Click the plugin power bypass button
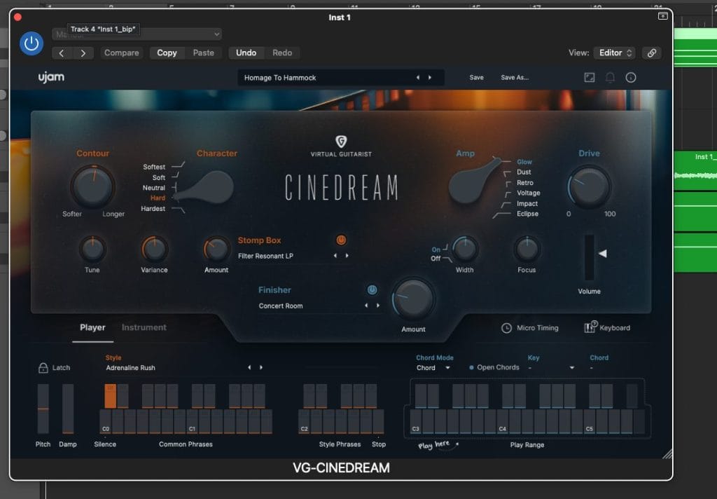 tap(31, 43)
